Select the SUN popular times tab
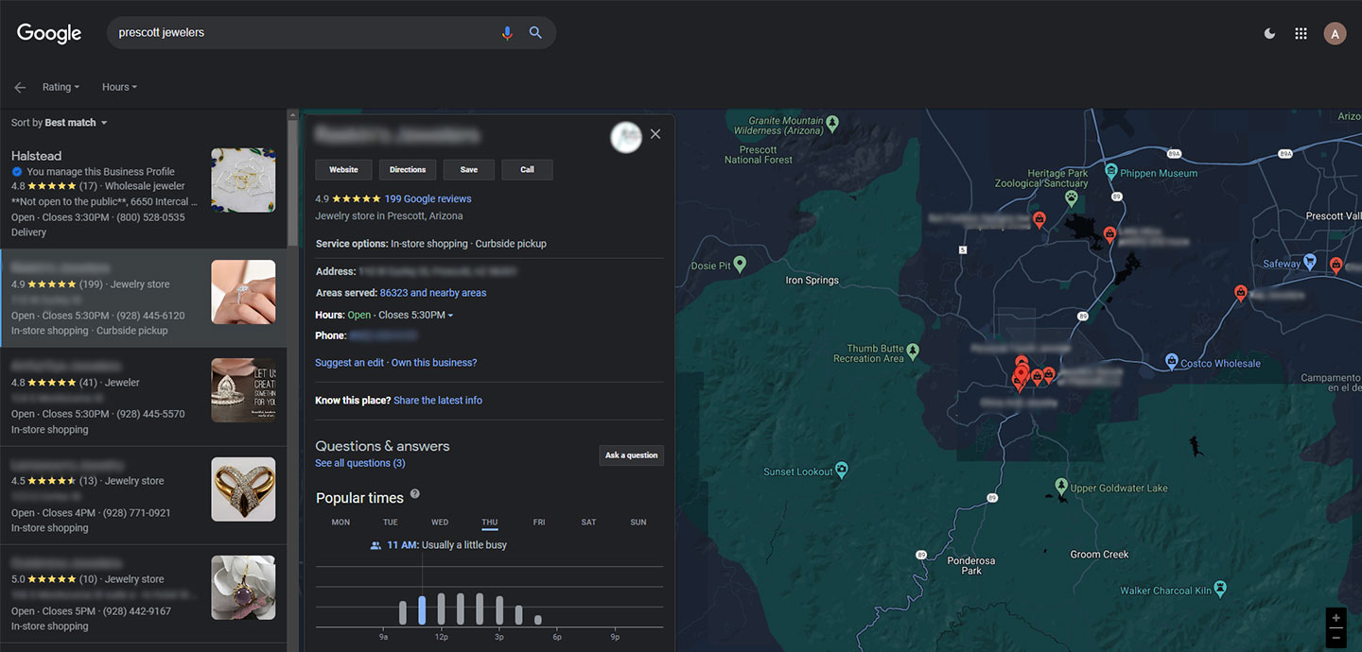Image resolution: width=1362 pixels, height=652 pixels. (638, 522)
